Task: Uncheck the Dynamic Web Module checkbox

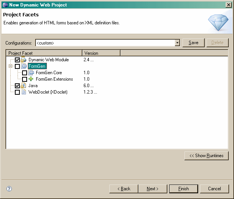Action: click(x=17, y=60)
